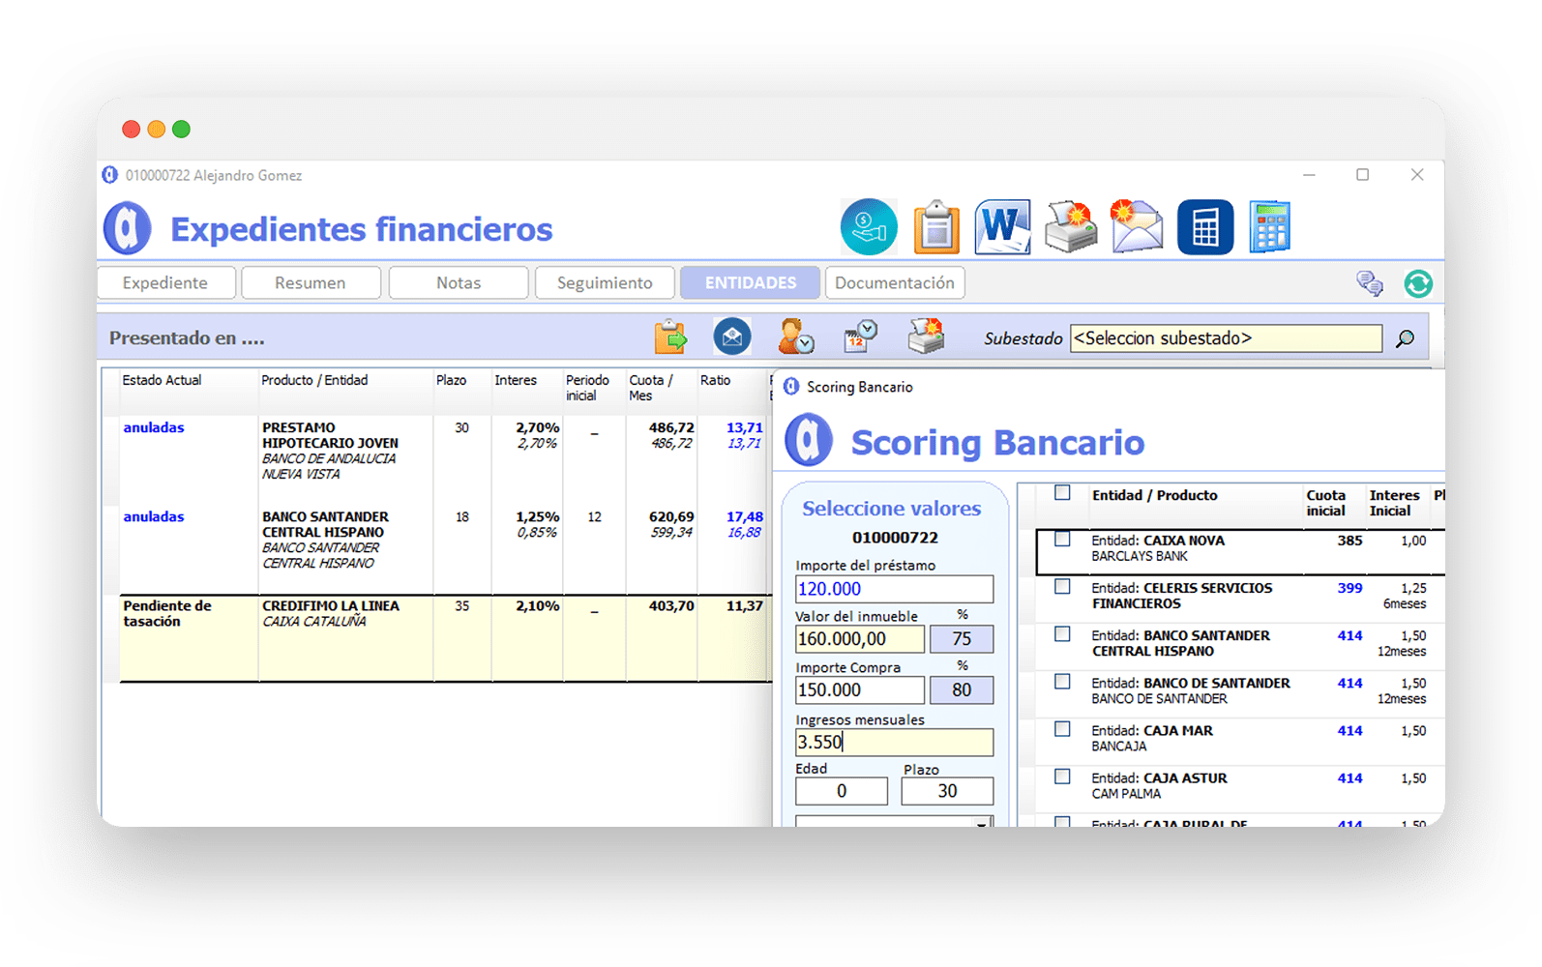Select the ENTIDADES tab
Image resolution: width=1542 pixels, height=967 pixels.
[750, 282]
